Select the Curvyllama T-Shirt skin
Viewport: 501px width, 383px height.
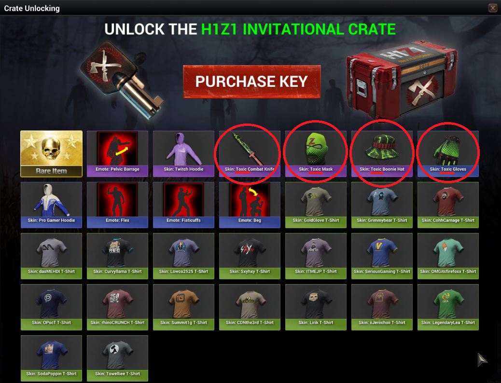[x=118, y=256]
